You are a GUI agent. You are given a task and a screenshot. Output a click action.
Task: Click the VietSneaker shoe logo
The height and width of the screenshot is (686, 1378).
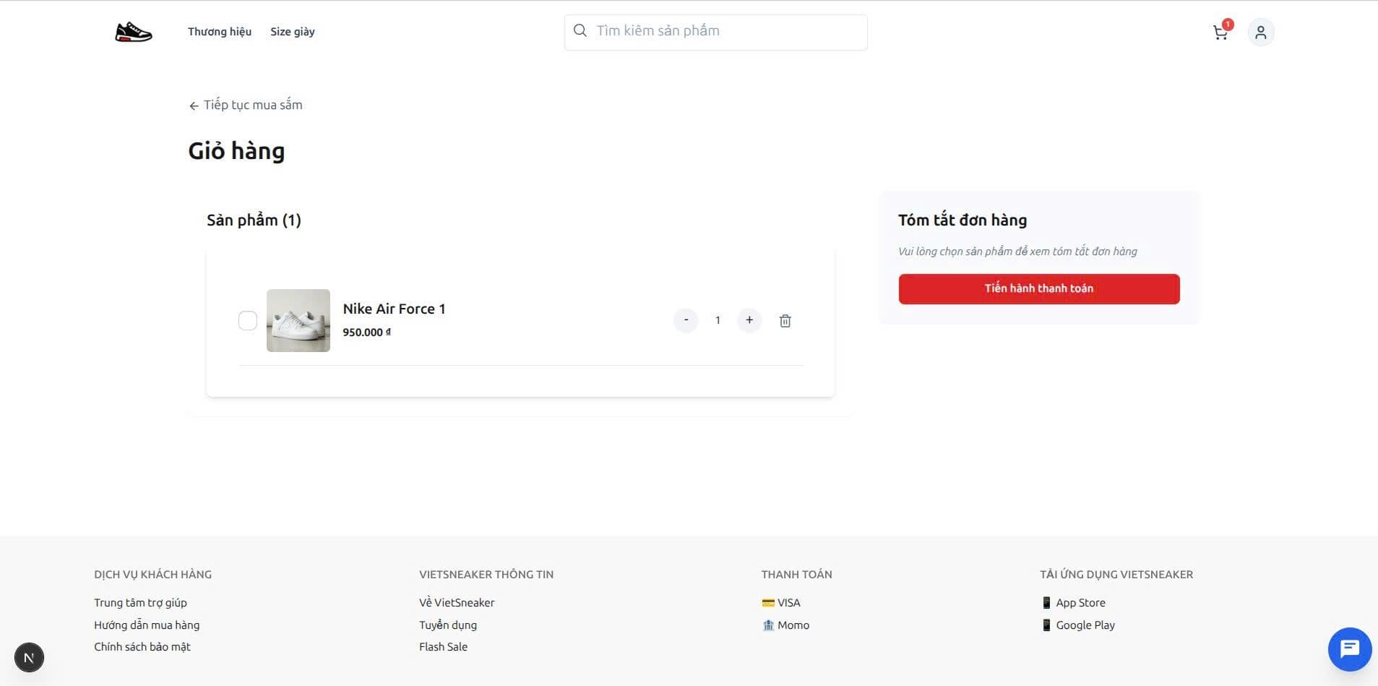[x=134, y=32]
